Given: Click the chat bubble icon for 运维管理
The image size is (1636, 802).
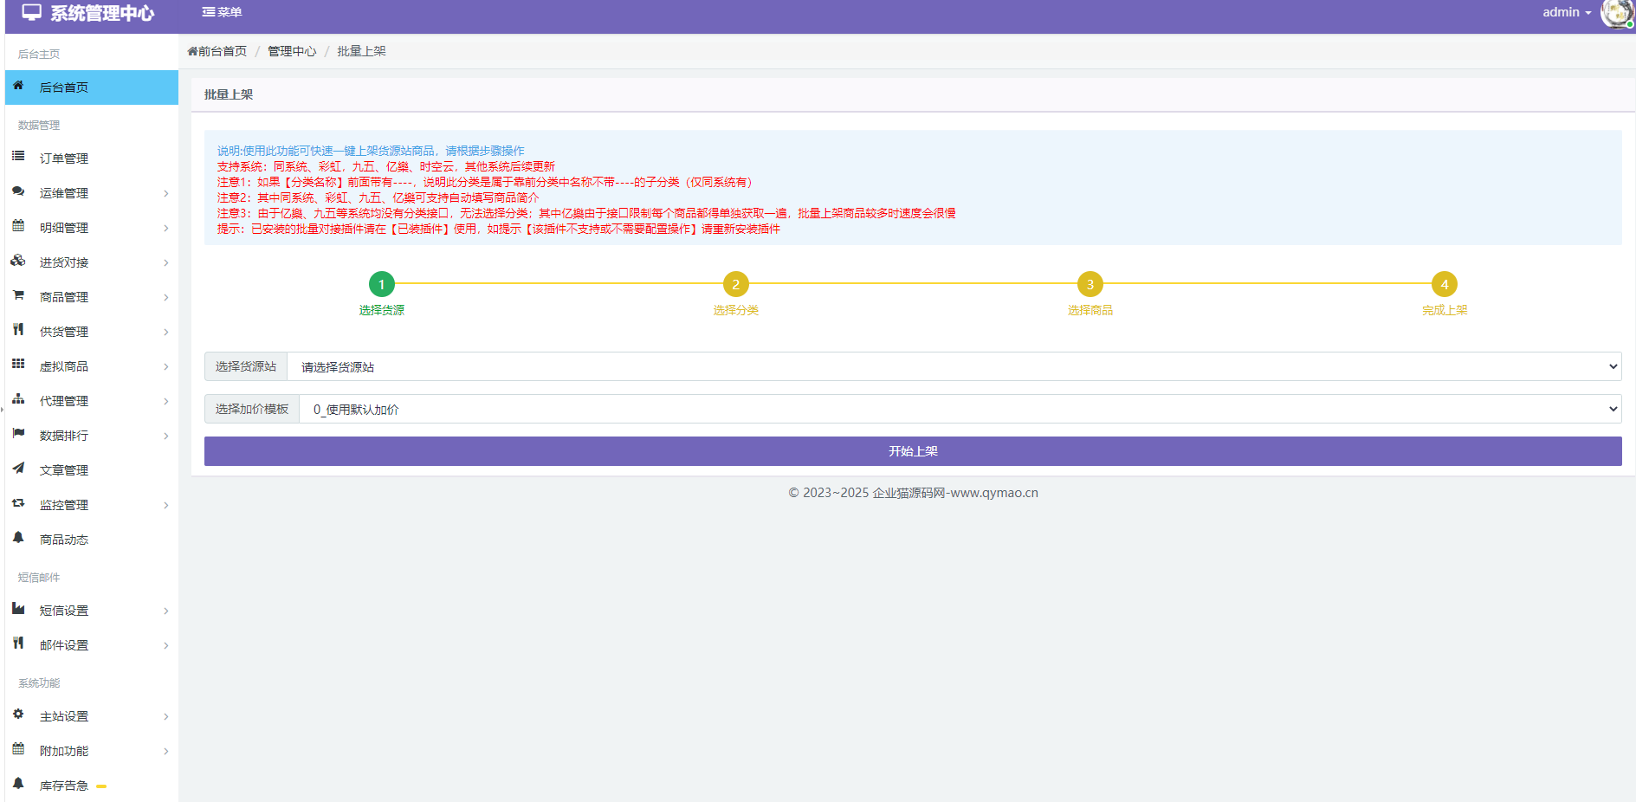Looking at the screenshot, I should point(18,191).
